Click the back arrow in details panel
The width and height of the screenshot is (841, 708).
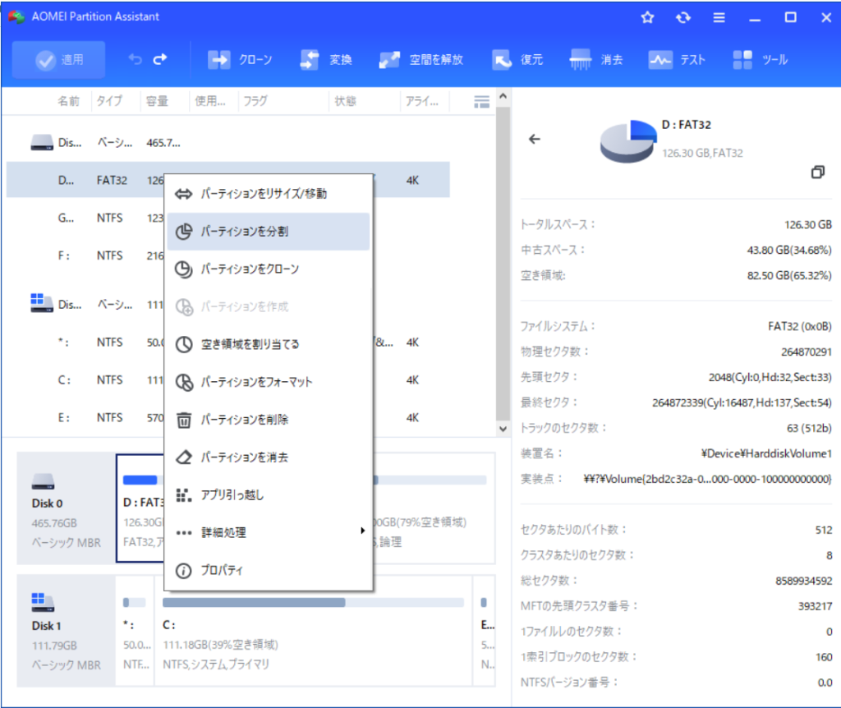[x=535, y=139]
